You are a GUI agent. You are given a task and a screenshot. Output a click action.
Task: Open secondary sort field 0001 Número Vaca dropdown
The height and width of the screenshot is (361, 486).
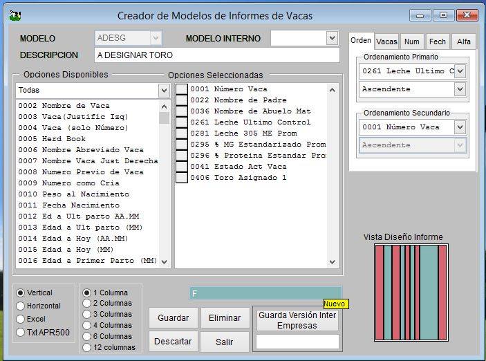460,127
